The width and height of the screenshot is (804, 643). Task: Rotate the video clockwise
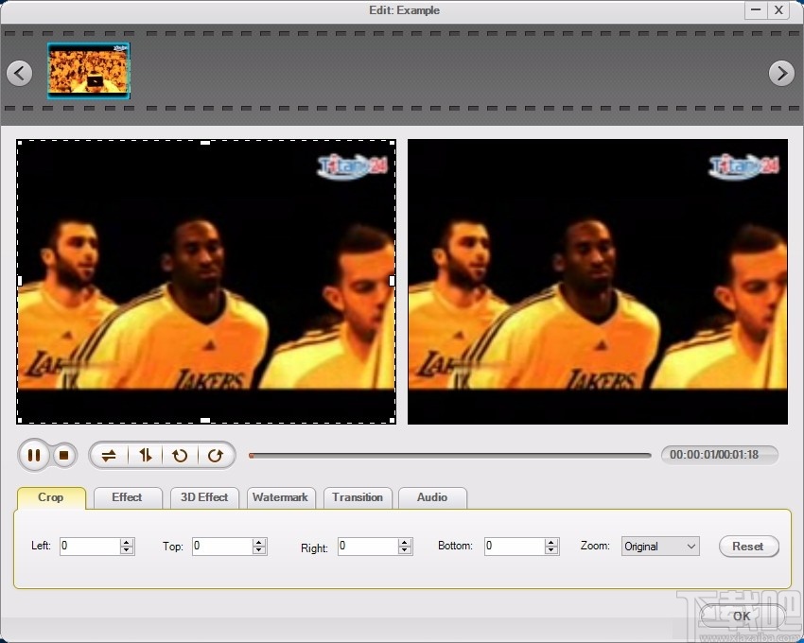coord(217,455)
